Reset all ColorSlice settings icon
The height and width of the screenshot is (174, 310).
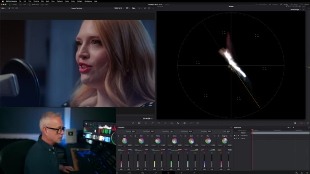point(231,128)
